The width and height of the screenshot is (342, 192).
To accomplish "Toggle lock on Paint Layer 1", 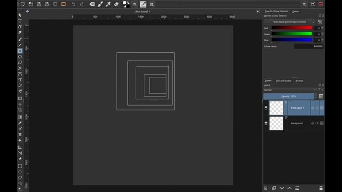I will pos(312,108).
